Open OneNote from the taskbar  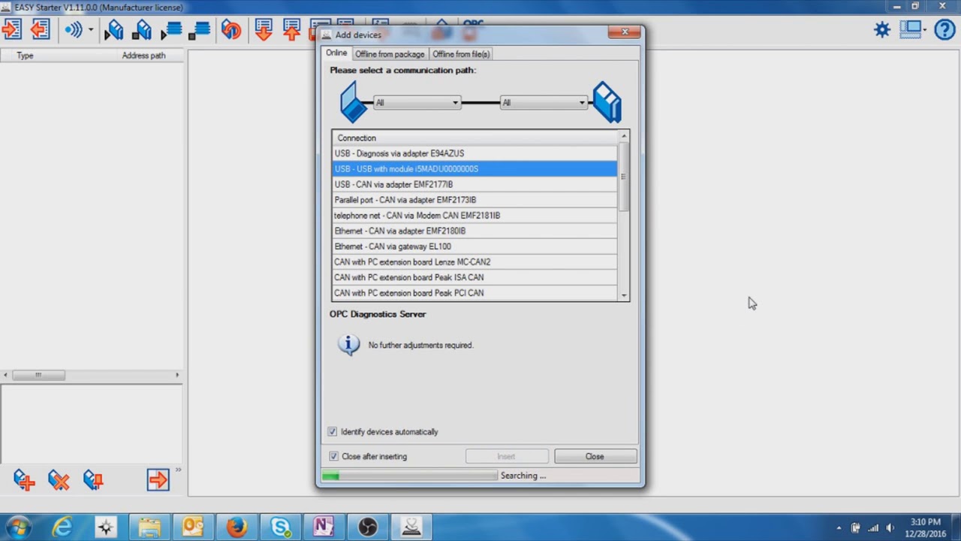coord(324,527)
